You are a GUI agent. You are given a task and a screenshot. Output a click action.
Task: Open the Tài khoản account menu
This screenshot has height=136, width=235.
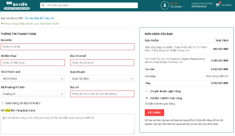click(177, 6)
